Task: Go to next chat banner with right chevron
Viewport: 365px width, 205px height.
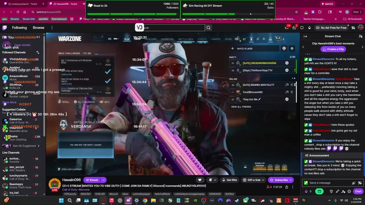Action: [362, 47]
